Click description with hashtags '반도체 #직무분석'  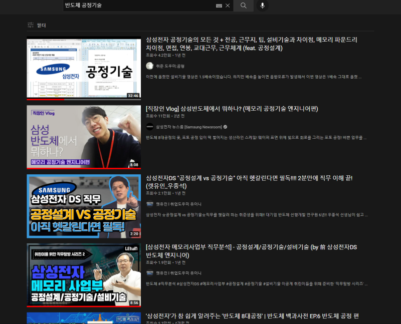pos(257,284)
